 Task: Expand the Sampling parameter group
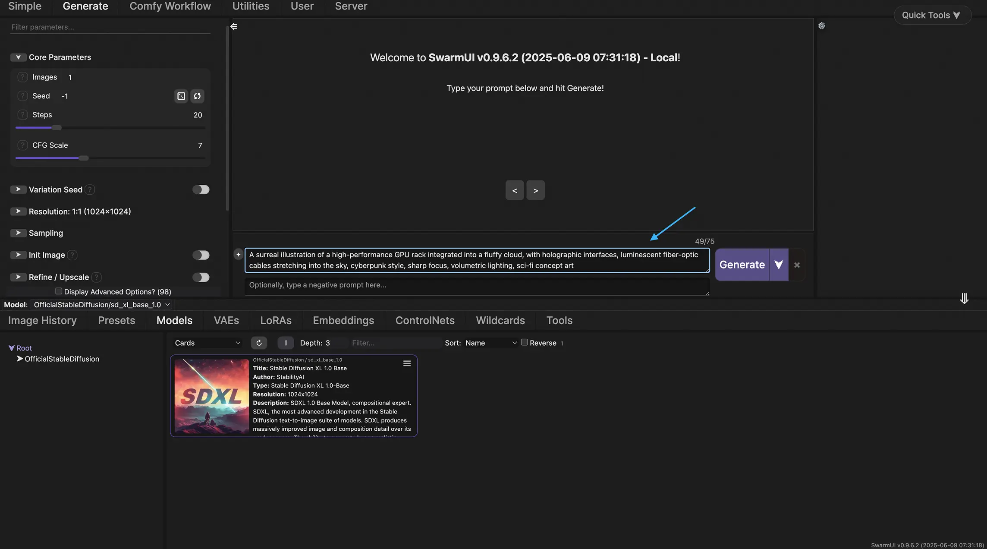pos(18,233)
